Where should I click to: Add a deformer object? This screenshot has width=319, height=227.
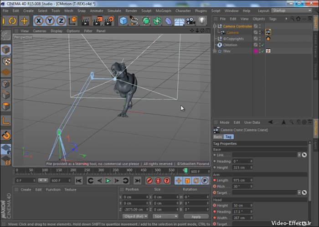click(x=168, y=21)
